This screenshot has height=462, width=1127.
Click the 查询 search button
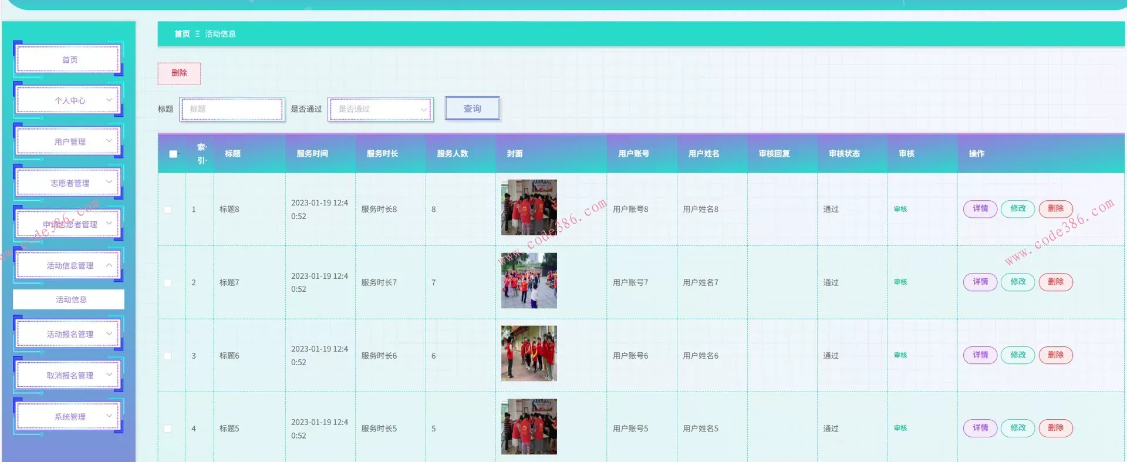472,109
